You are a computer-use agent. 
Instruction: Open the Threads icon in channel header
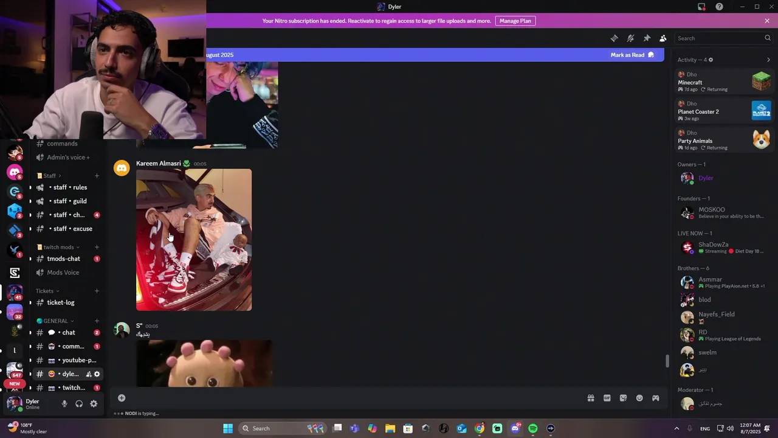click(614, 38)
